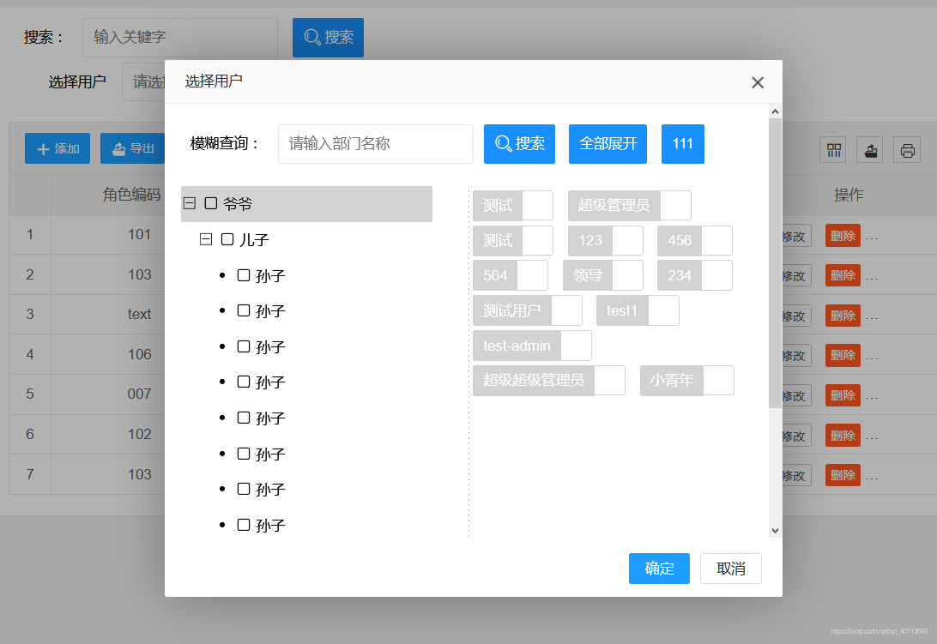Toggle the 超级超级管理员 switch

click(x=549, y=381)
